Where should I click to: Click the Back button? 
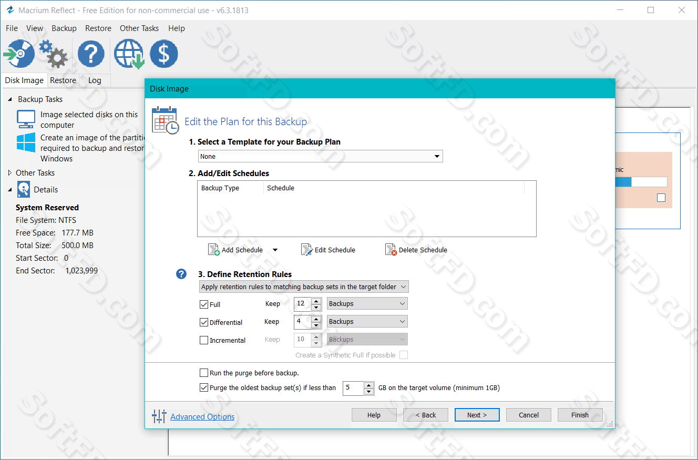426,415
